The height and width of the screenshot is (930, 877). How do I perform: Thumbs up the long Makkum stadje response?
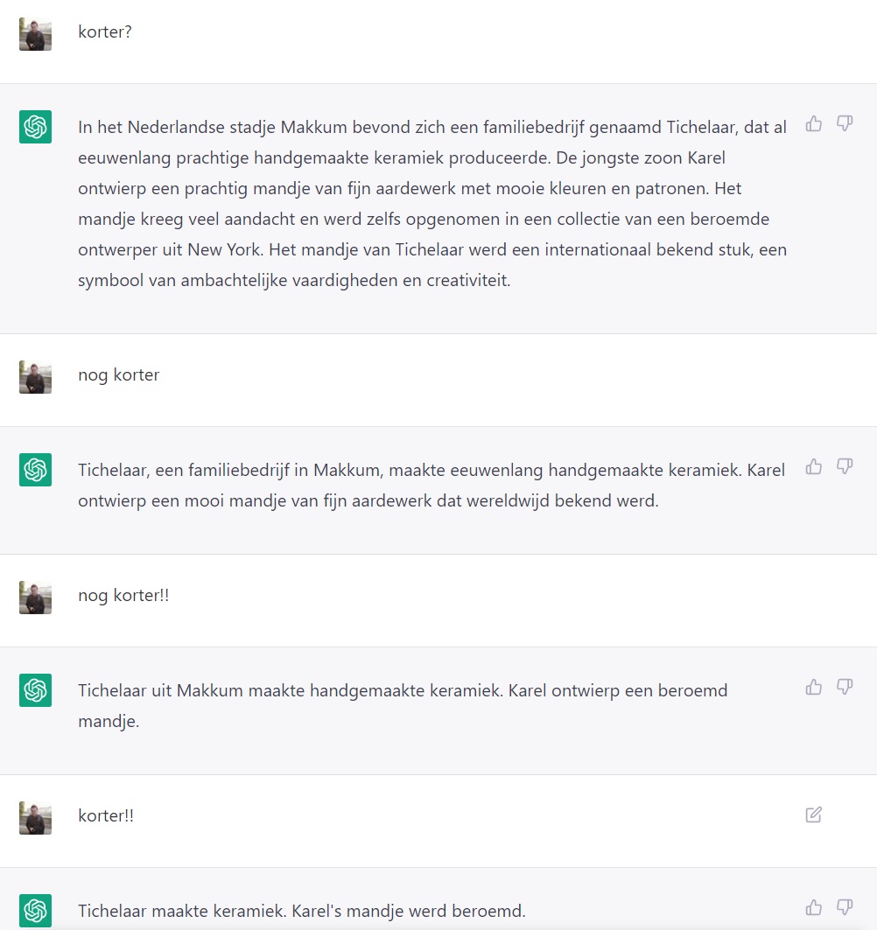(814, 123)
